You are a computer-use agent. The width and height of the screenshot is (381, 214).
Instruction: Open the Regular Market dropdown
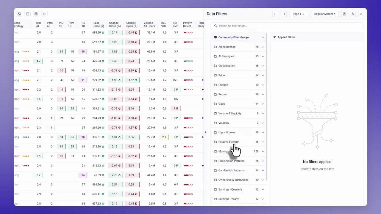coord(324,14)
